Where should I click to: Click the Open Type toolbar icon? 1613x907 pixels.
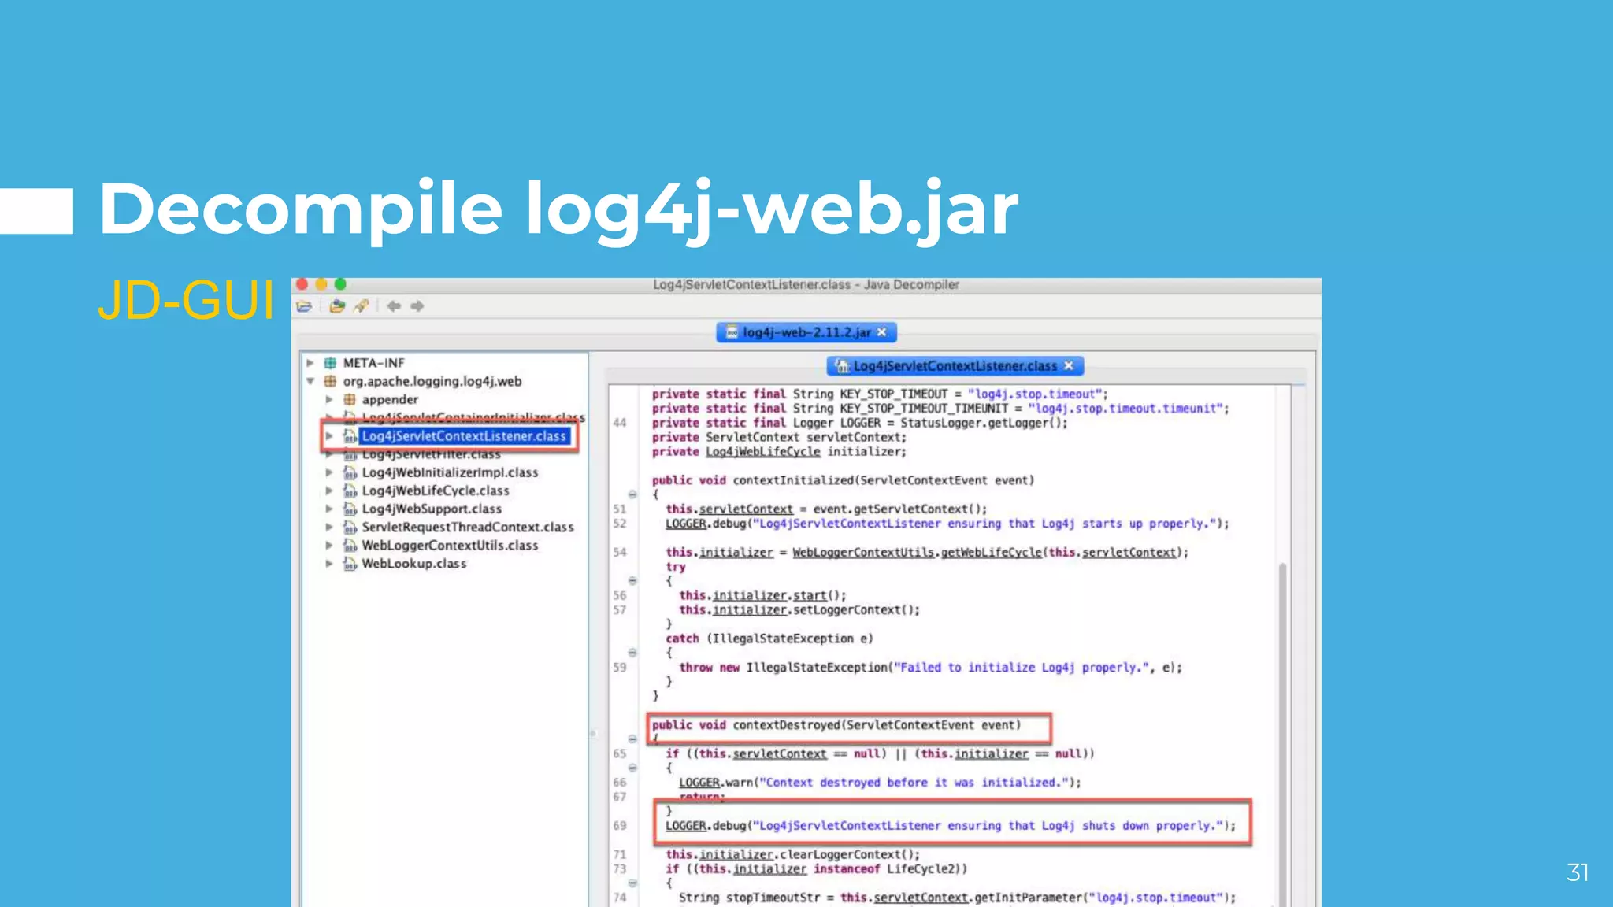click(337, 306)
